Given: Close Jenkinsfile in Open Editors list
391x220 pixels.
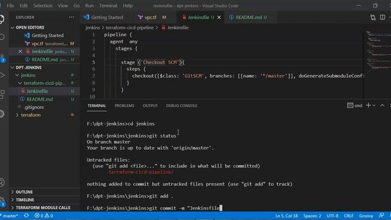Looking at the screenshot, I should click(x=20, y=51).
